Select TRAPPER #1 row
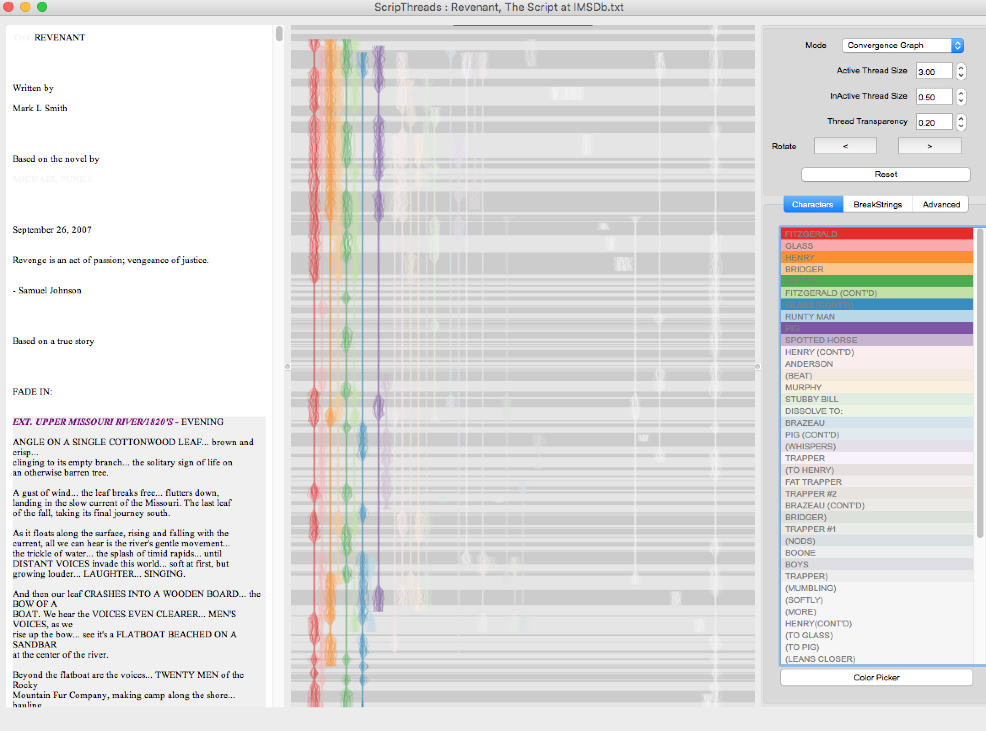 click(877, 529)
